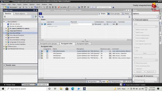Expand the PC station tree node
This screenshot has width=162, height=91.
pyautogui.click(x=6, y=29)
